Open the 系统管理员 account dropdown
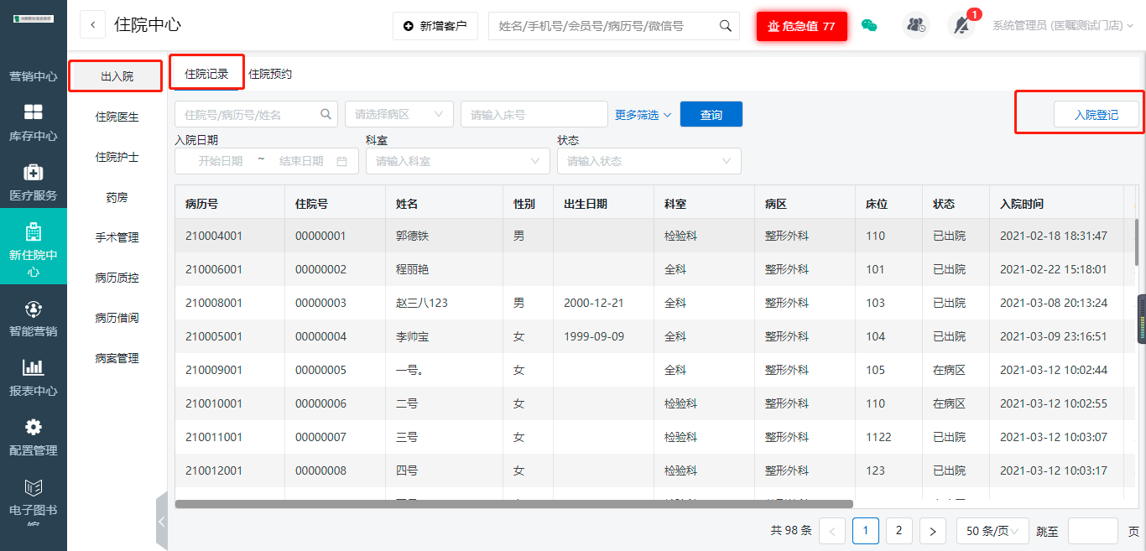 1063,26
